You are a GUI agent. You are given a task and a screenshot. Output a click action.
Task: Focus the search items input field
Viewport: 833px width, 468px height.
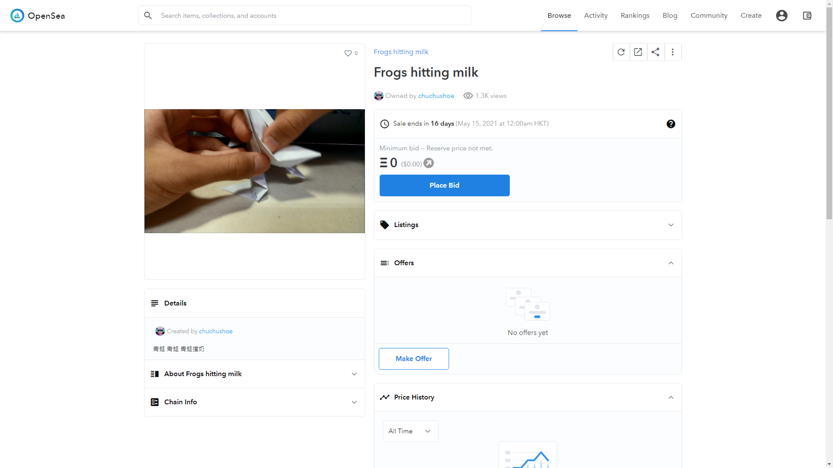click(x=305, y=16)
